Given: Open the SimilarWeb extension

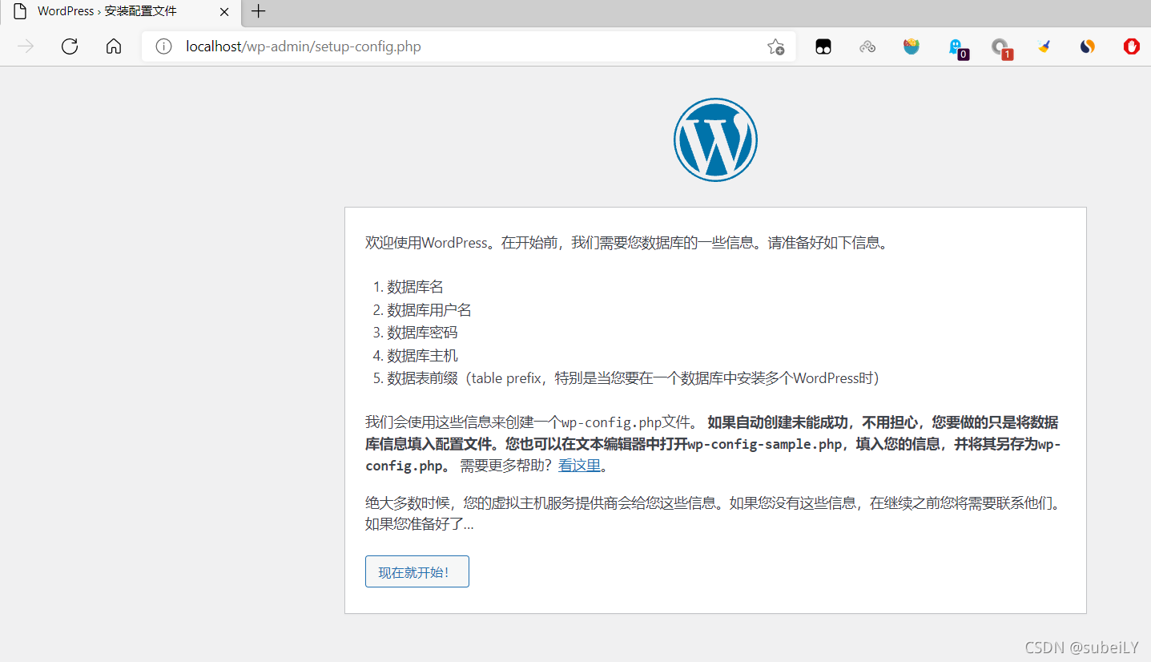Looking at the screenshot, I should pos(1087,46).
